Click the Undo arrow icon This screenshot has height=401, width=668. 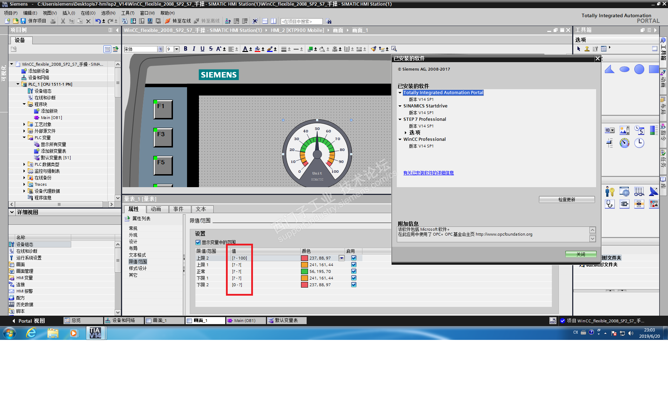click(98, 21)
